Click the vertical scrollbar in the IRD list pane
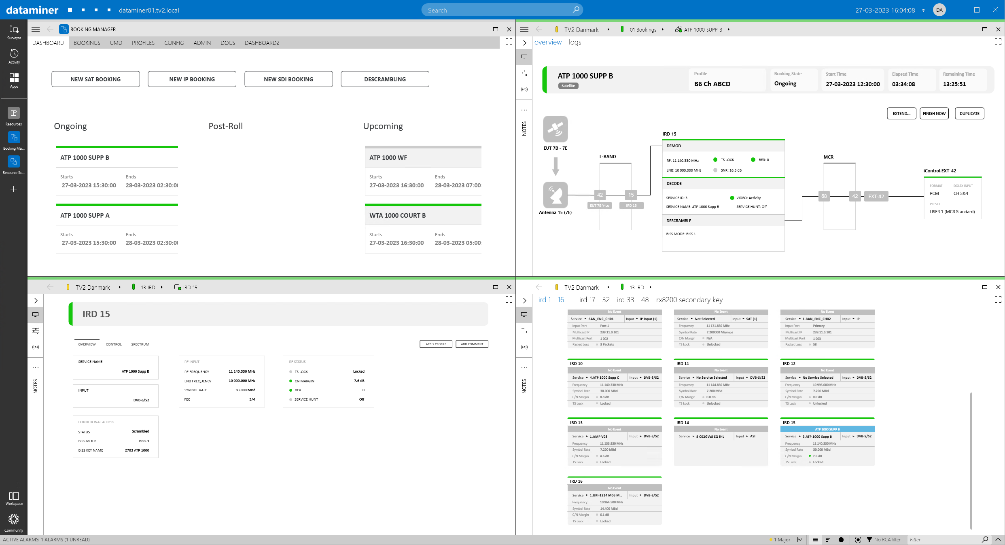 pyautogui.click(x=971, y=460)
